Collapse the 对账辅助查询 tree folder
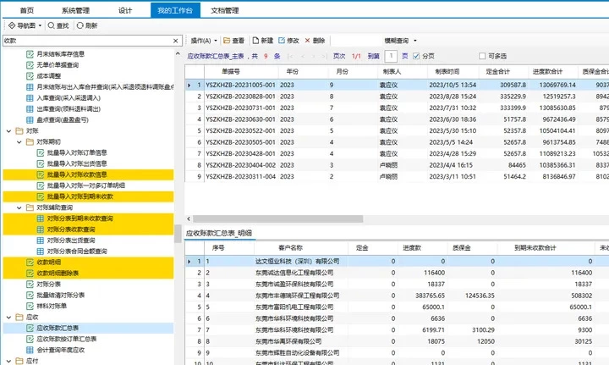 pos(19,207)
